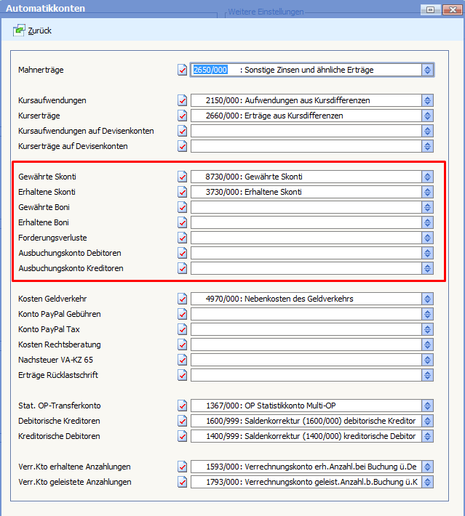Click the Ausbuchungskonto Debitoren input field
This screenshot has height=516, width=465.
tap(306, 254)
